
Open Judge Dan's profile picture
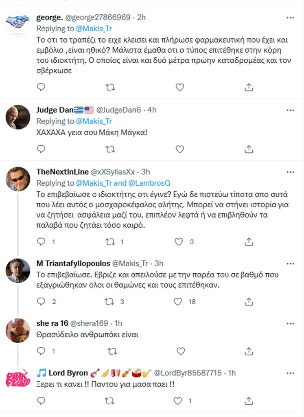18,117
